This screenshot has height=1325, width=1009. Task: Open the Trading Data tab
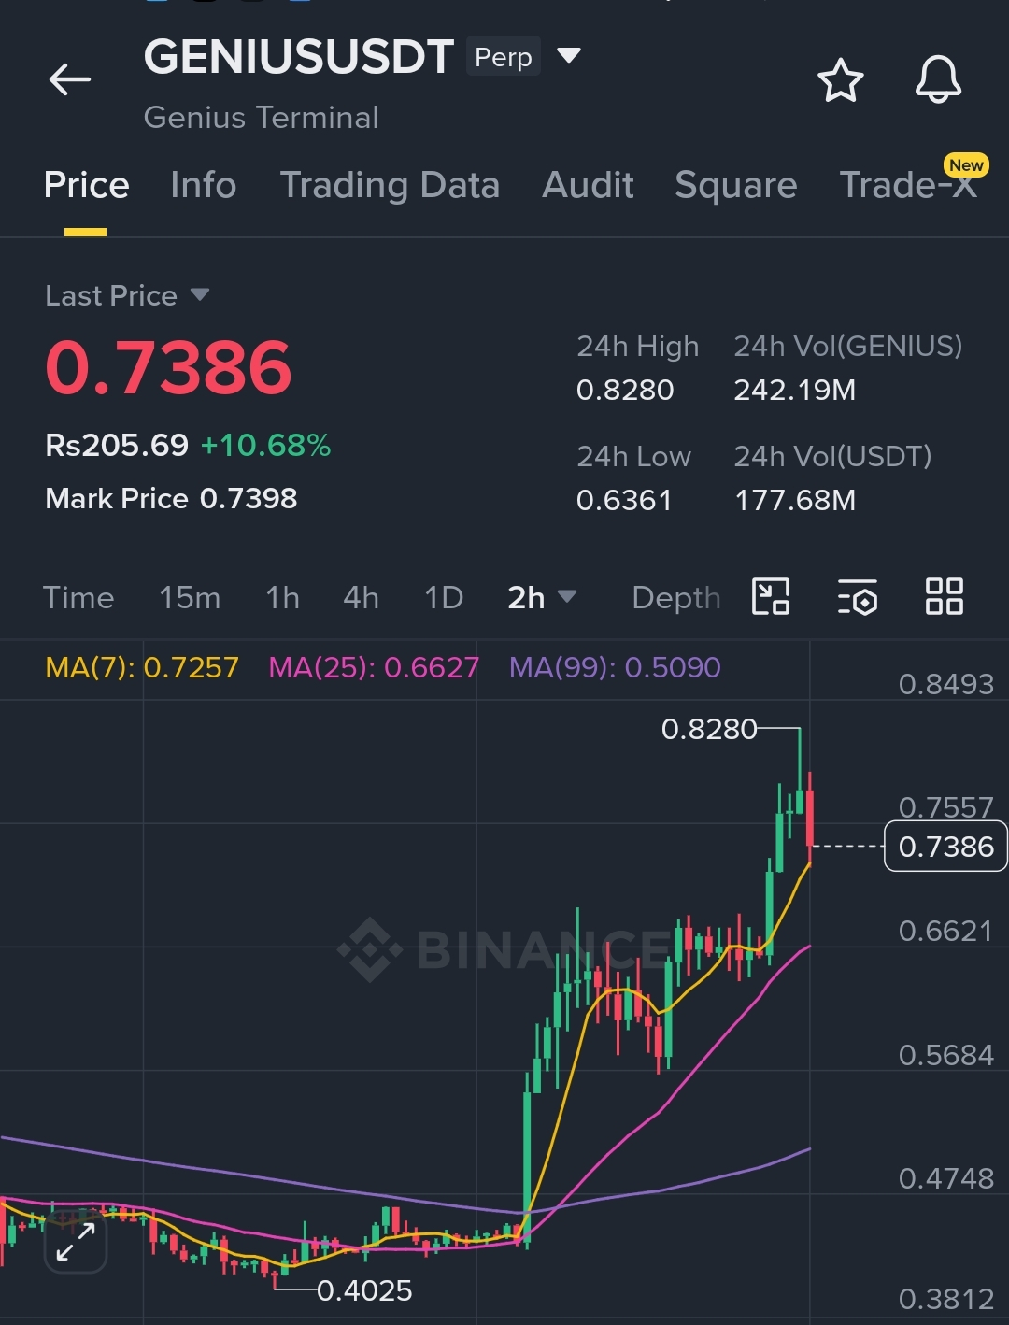tap(390, 185)
